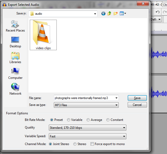Click Undo in Audacity toolbar

coord(158,12)
